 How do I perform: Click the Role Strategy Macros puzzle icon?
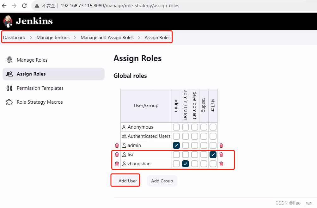pos(9,102)
